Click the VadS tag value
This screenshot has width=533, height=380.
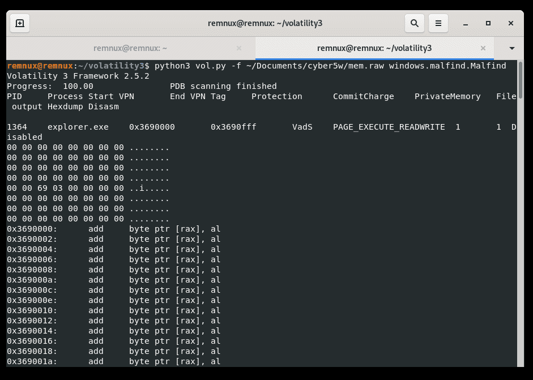302,127
